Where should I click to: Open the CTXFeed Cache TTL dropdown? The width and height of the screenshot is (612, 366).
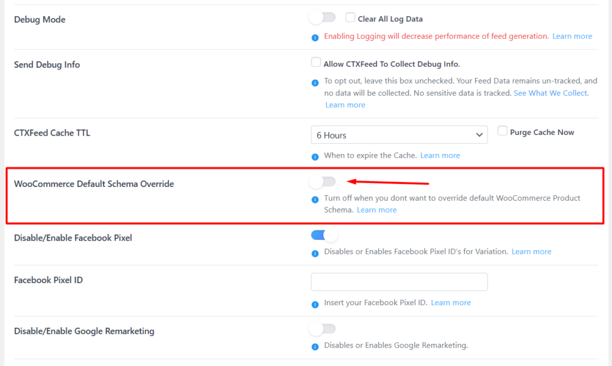click(x=399, y=134)
